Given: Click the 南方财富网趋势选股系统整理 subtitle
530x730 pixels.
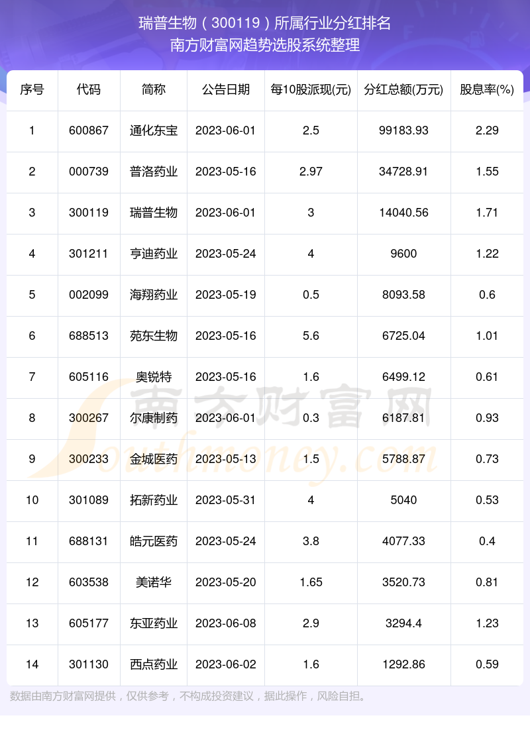Looking at the screenshot, I should (265, 45).
